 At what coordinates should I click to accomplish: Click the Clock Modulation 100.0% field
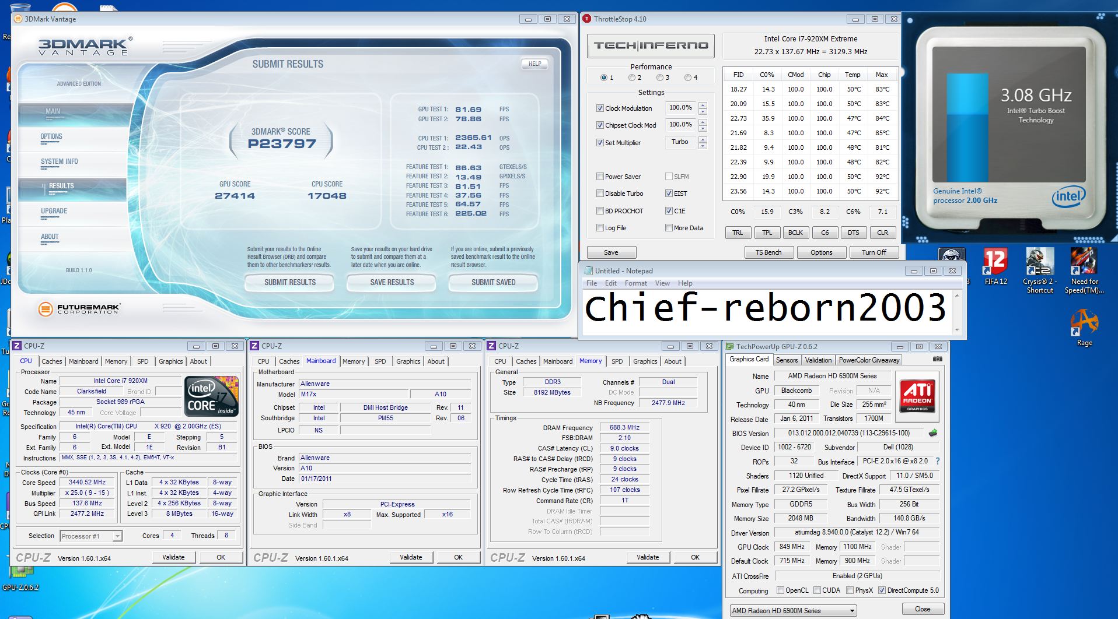point(680,108)
